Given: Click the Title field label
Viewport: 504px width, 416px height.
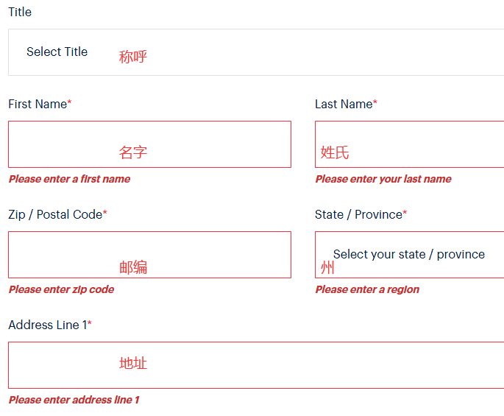Looking at the screenshot, I should point(20,13).
